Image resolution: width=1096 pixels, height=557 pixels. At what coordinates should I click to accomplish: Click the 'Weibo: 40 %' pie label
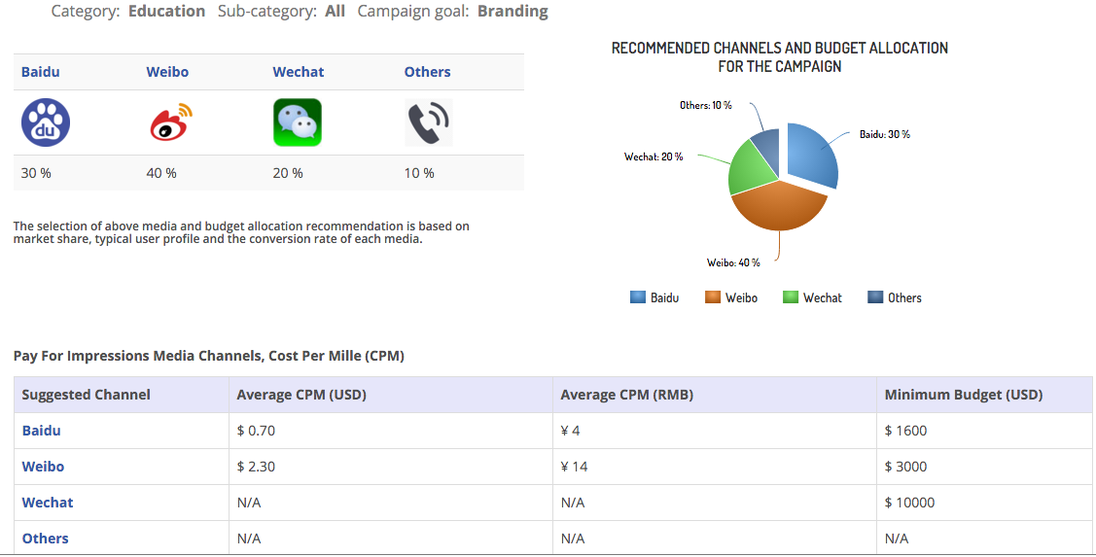(733, 262)
